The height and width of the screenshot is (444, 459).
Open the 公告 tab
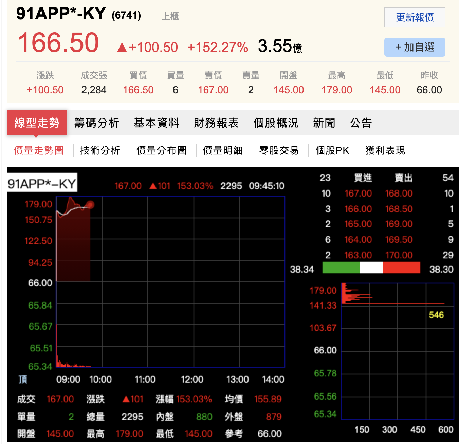pos(361,123)
